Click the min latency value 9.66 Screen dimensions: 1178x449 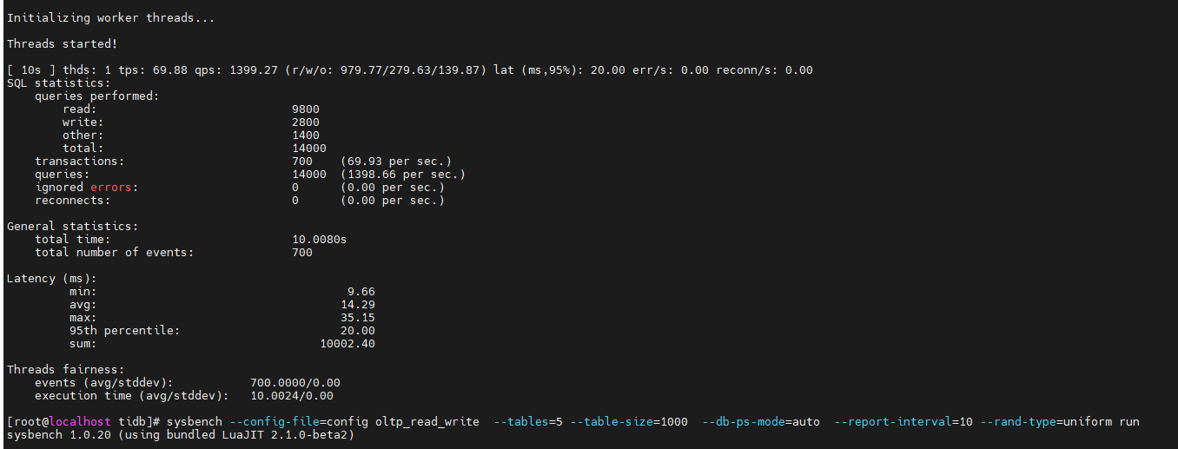click(361, 291)
